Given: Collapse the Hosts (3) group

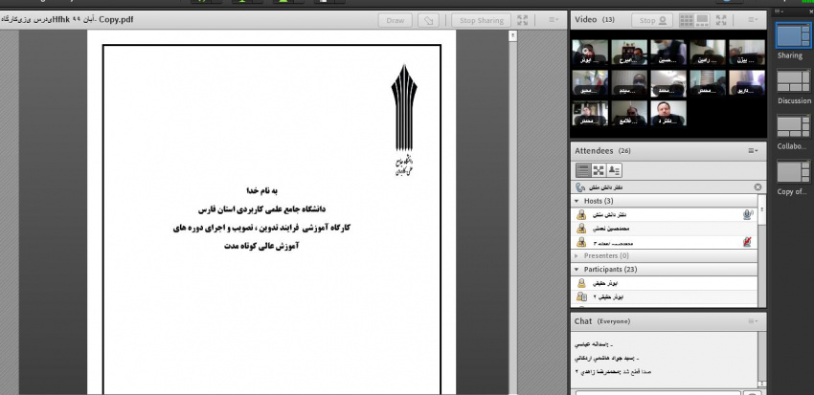Looking at the screenshot, I should coord(577,202).
